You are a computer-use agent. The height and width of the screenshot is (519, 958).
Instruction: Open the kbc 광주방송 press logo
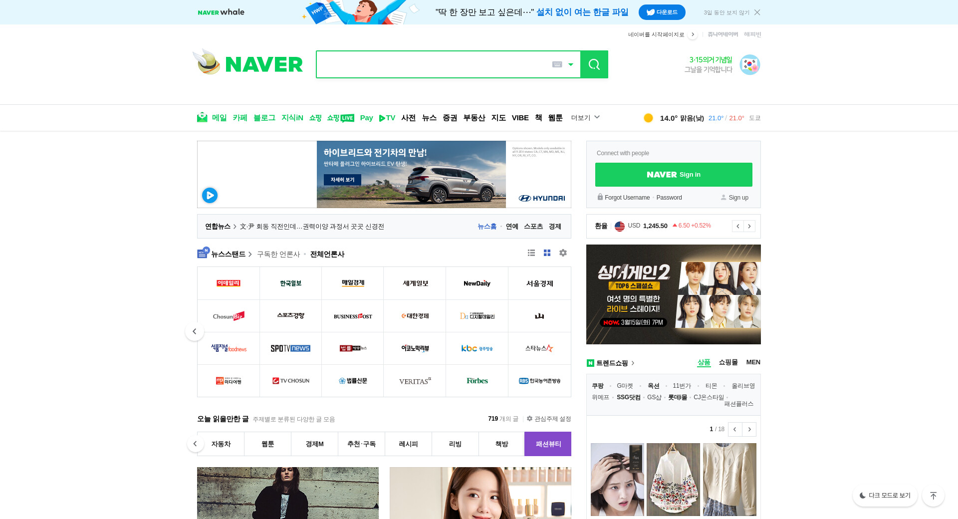477,348
